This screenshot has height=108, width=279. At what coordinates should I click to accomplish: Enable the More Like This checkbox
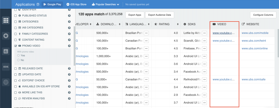point(15,93)
